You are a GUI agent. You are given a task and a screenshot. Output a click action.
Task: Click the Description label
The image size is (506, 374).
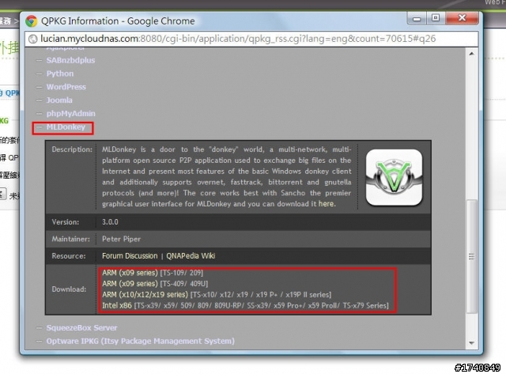click(72, 149)
